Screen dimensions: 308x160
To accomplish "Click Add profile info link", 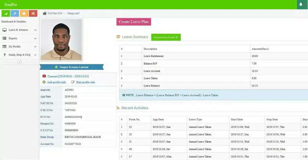I will (56, 82).
